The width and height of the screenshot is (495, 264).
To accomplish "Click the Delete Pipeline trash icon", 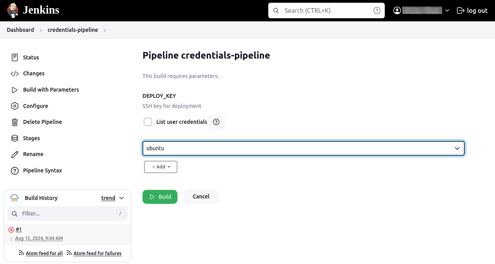I will click(15, 122).
